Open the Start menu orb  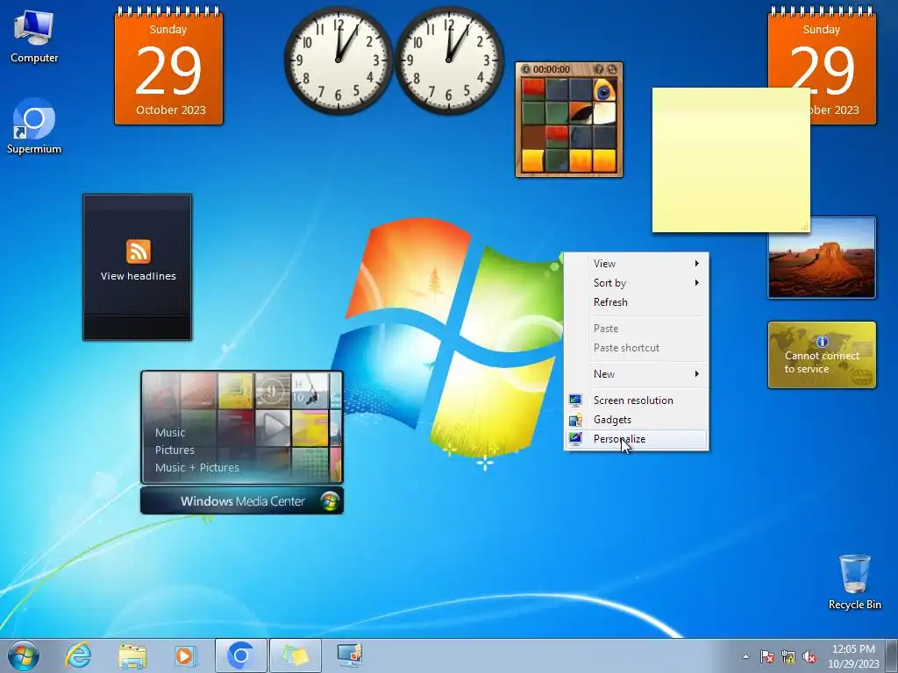click(24, 655)
